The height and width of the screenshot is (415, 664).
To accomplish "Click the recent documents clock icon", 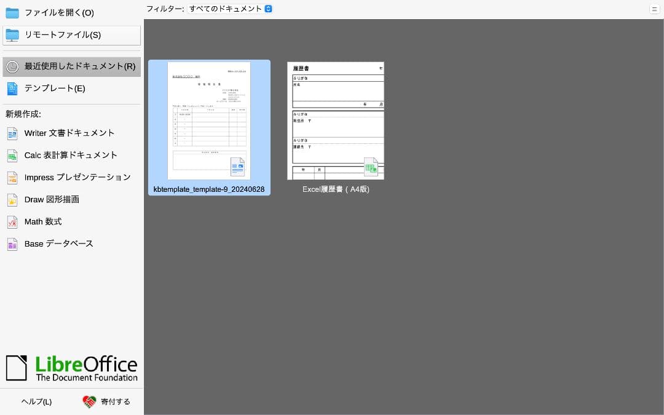I will 12,66.
